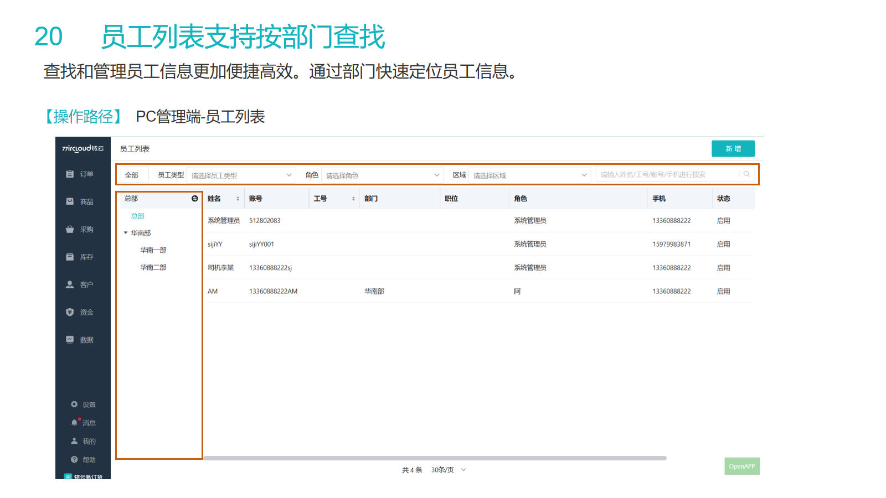
Task: Click the 角色 column header in table
Action: coord(521,199)
